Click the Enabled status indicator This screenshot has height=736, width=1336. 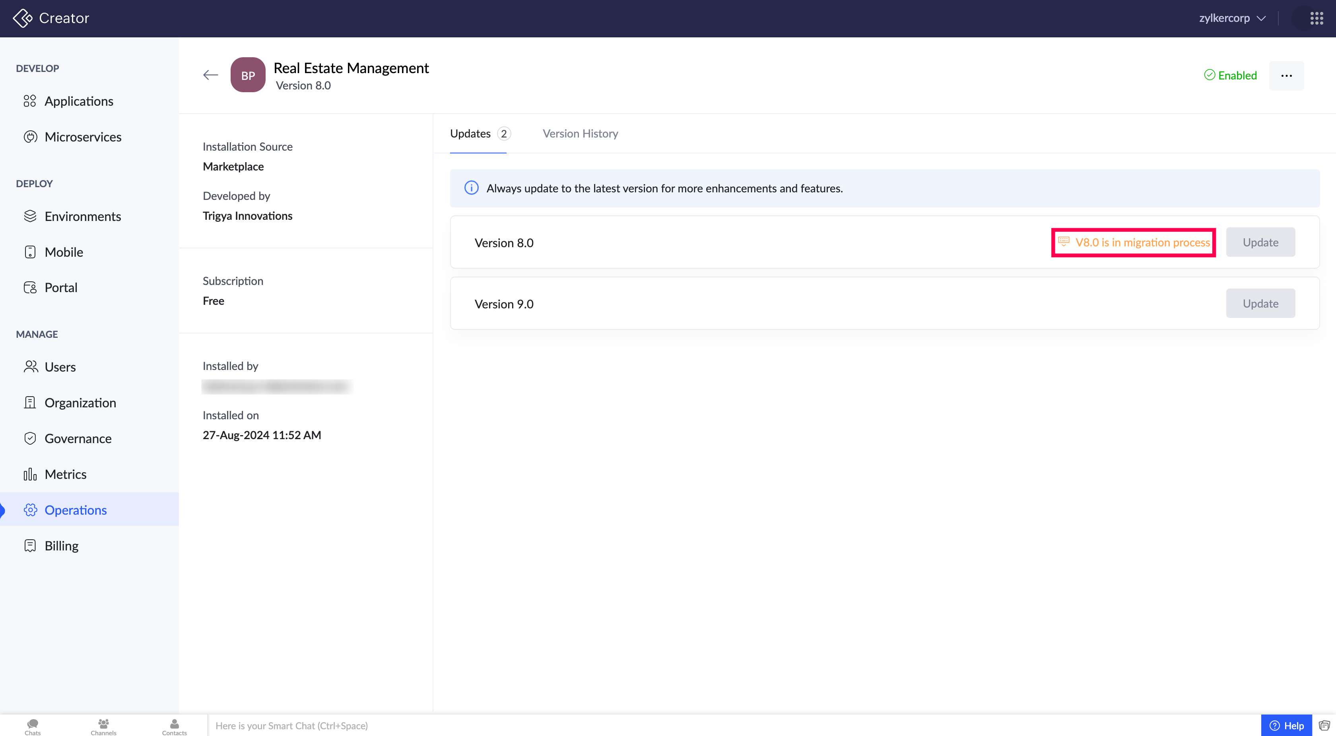pyautogui.click(x=1230, y=76)
